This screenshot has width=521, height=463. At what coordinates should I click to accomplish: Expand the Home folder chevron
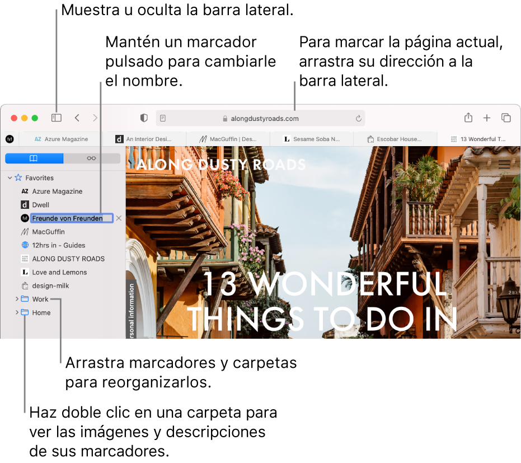(17, 312)
